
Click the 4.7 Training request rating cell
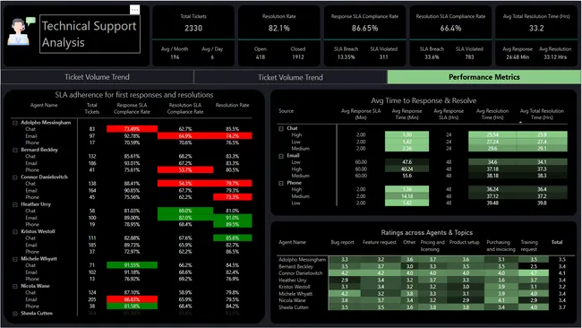(x=534, y=273)
